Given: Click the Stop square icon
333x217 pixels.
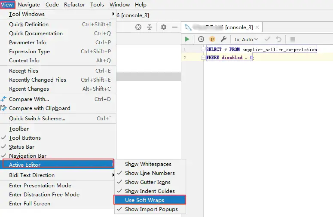Looking at the screenshot, I should (x=293, y=39).
